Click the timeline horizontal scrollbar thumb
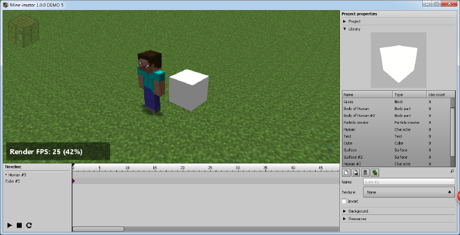The image size is (460, 235). pyautogui.click(x=98, y=229)
